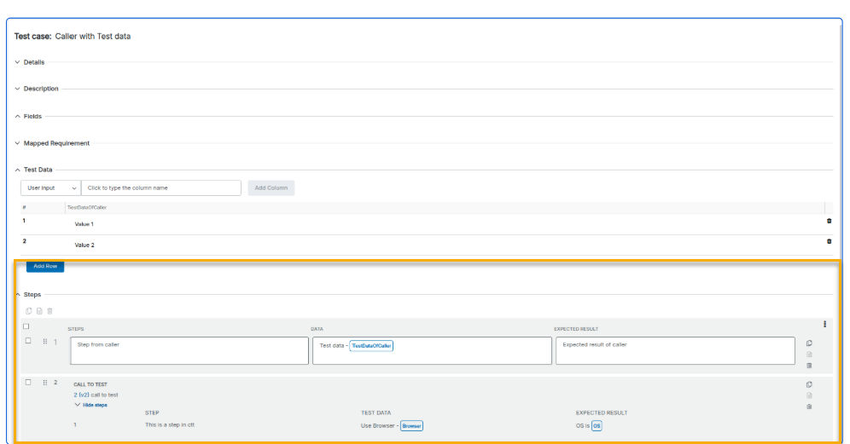
Task: Open the User Input type dropdown
Action: 51,187
